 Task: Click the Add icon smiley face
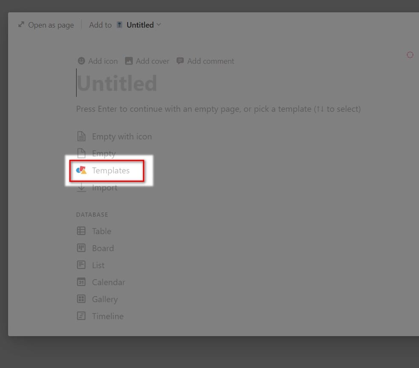[81, 61]
